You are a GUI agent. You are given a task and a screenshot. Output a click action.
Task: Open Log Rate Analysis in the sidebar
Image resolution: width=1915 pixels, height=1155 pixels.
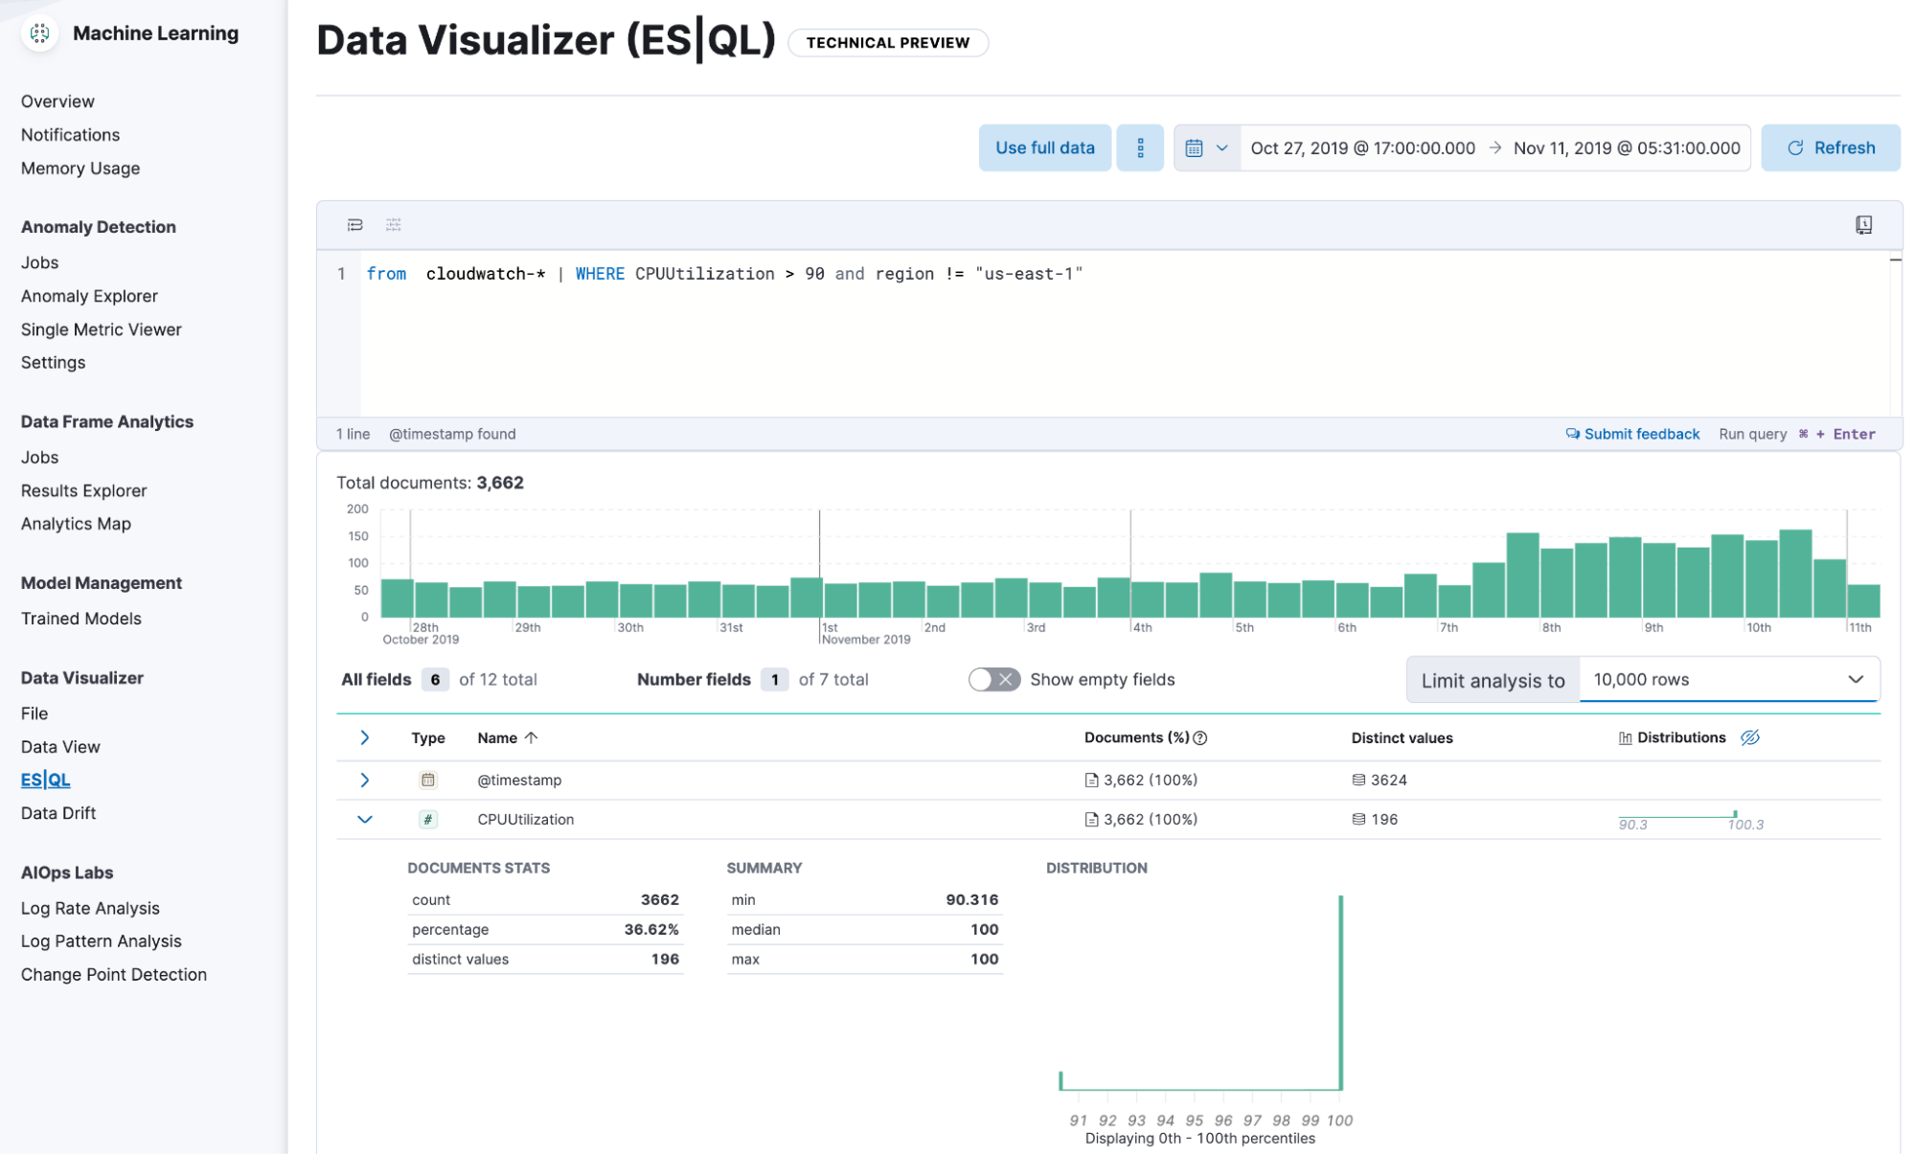pyautogui.click(x=90, y=908)
